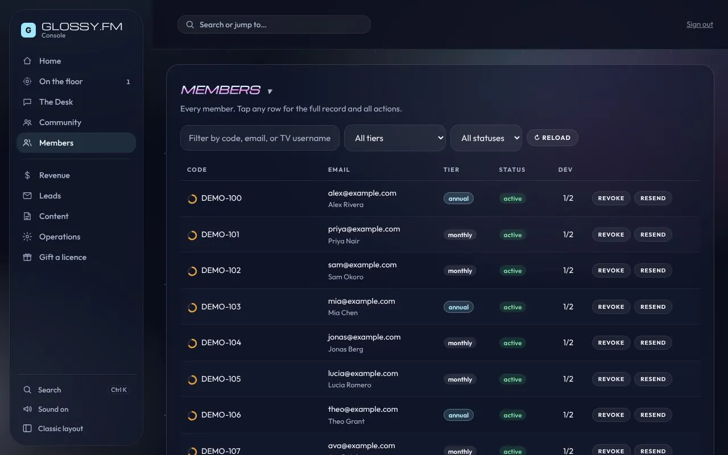Click the active status badge for DEMO-102
This screenshot has height=455, width=728.
pos(512,271)
